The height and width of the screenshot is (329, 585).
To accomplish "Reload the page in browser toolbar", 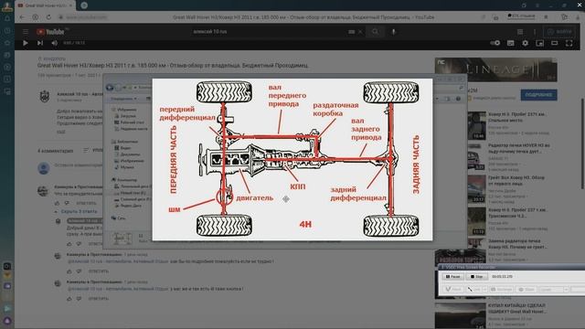I will [48, 17].
